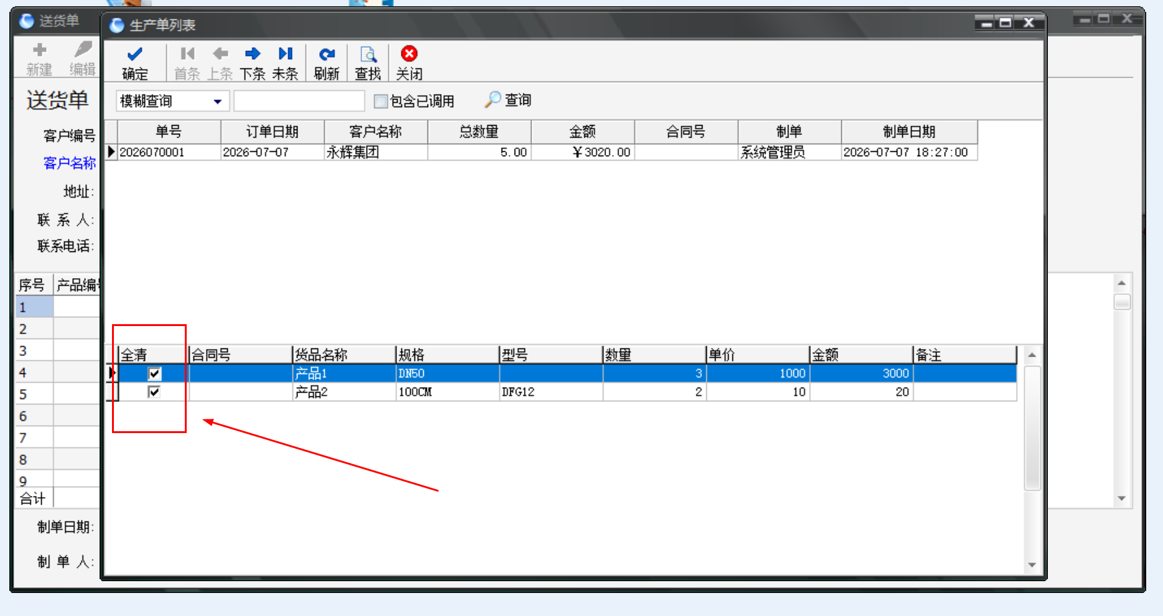The width and height of the screenshot is (1163, 616).
Task: Uncheck 全清 checkbox for 产品1 row
Action: (x=154, y=373)
